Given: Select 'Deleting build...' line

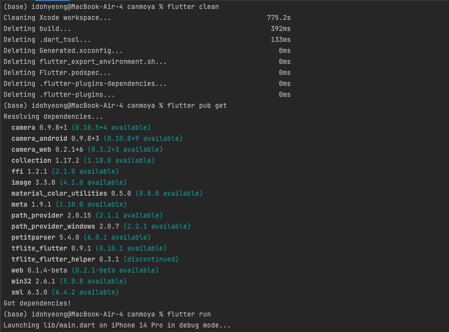Looking at the screenshot, I should coord(37,28).
